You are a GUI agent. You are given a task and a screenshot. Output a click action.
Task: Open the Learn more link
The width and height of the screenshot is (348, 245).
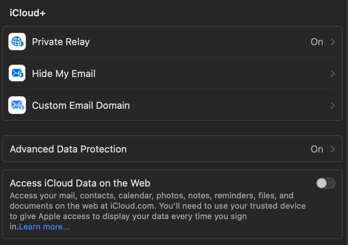tap(45, 227)
